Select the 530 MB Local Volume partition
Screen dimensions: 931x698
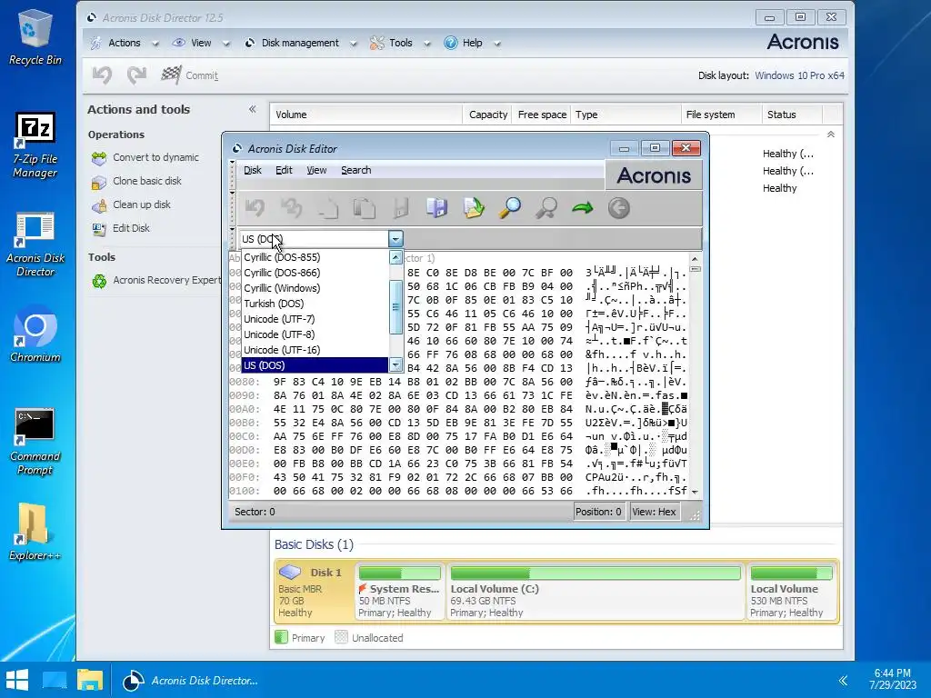point(792,591)
